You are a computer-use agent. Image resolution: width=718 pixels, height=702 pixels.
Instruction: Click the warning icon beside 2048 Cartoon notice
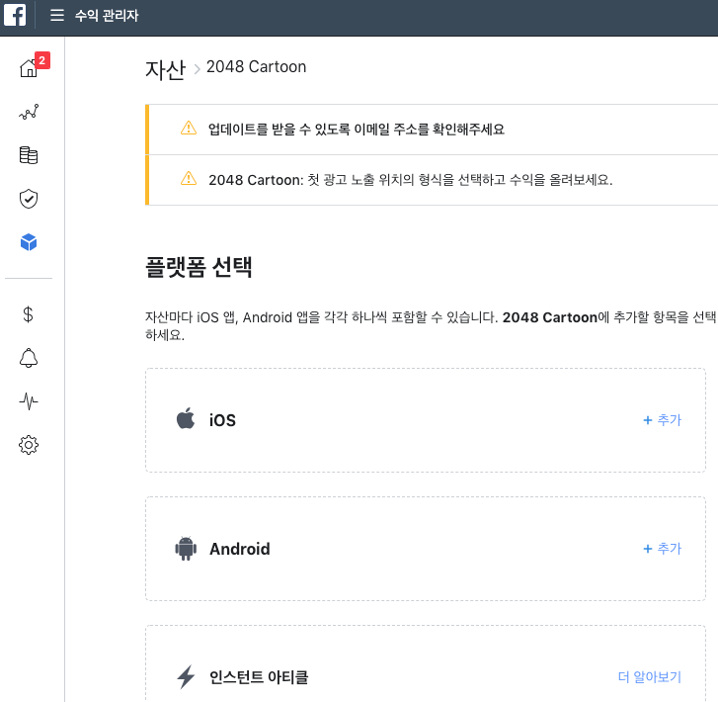pyautogui.click(x=189, y=178)
